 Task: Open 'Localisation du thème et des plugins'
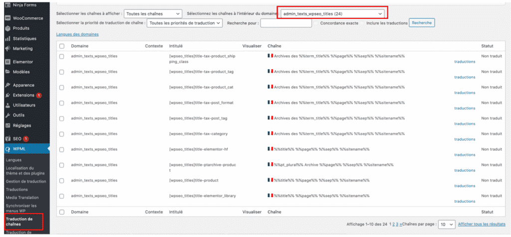25,171
